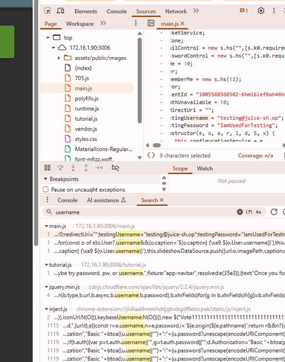Open 705.js file in navigator
This screenshot has height=362, width=285.
[x=81, y=78]
